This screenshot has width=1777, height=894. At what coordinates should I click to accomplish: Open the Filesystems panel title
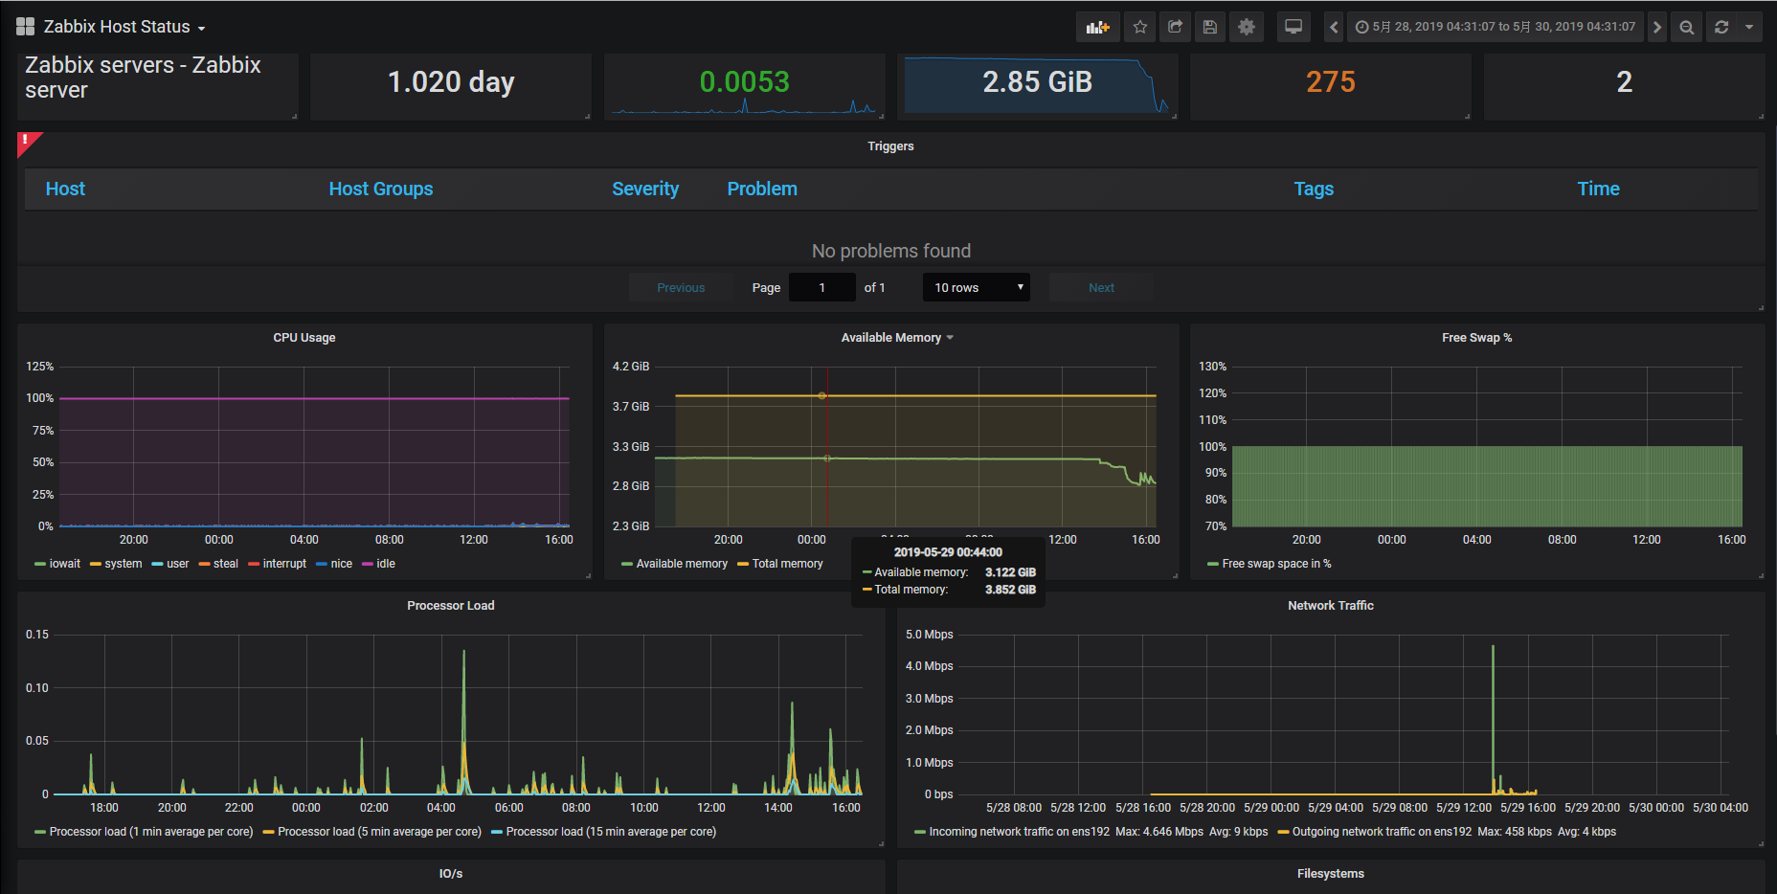point(1330,873)
